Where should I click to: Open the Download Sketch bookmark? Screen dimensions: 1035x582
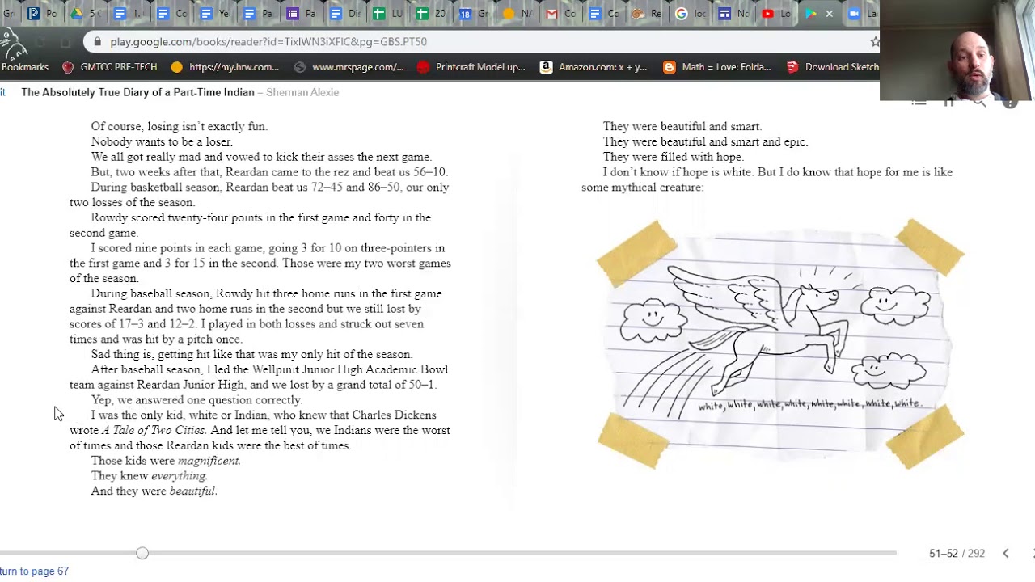pos(833,67)
